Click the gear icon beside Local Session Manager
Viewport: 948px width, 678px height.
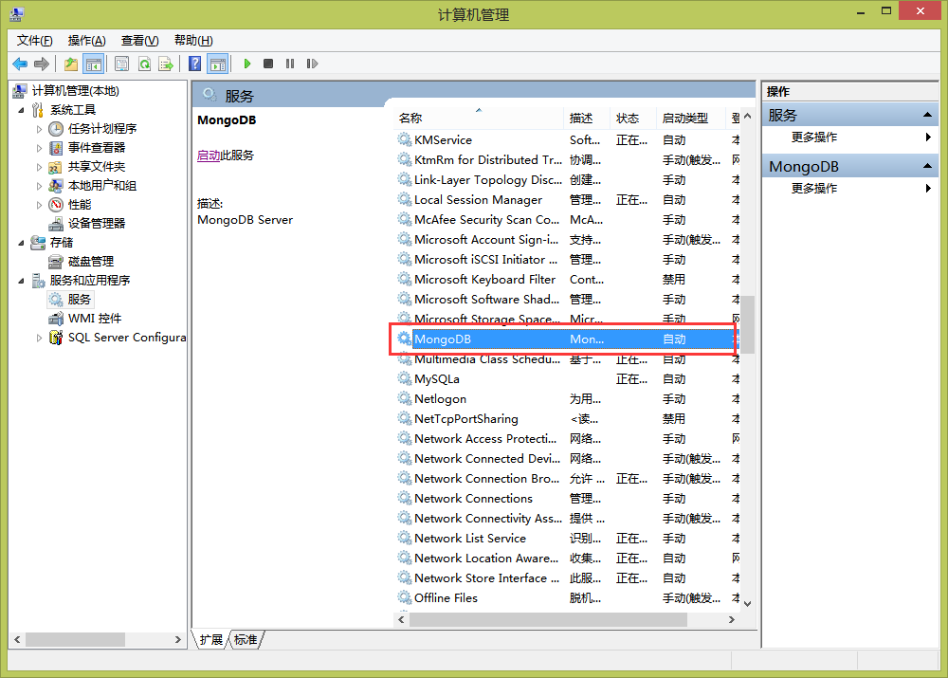405,199
